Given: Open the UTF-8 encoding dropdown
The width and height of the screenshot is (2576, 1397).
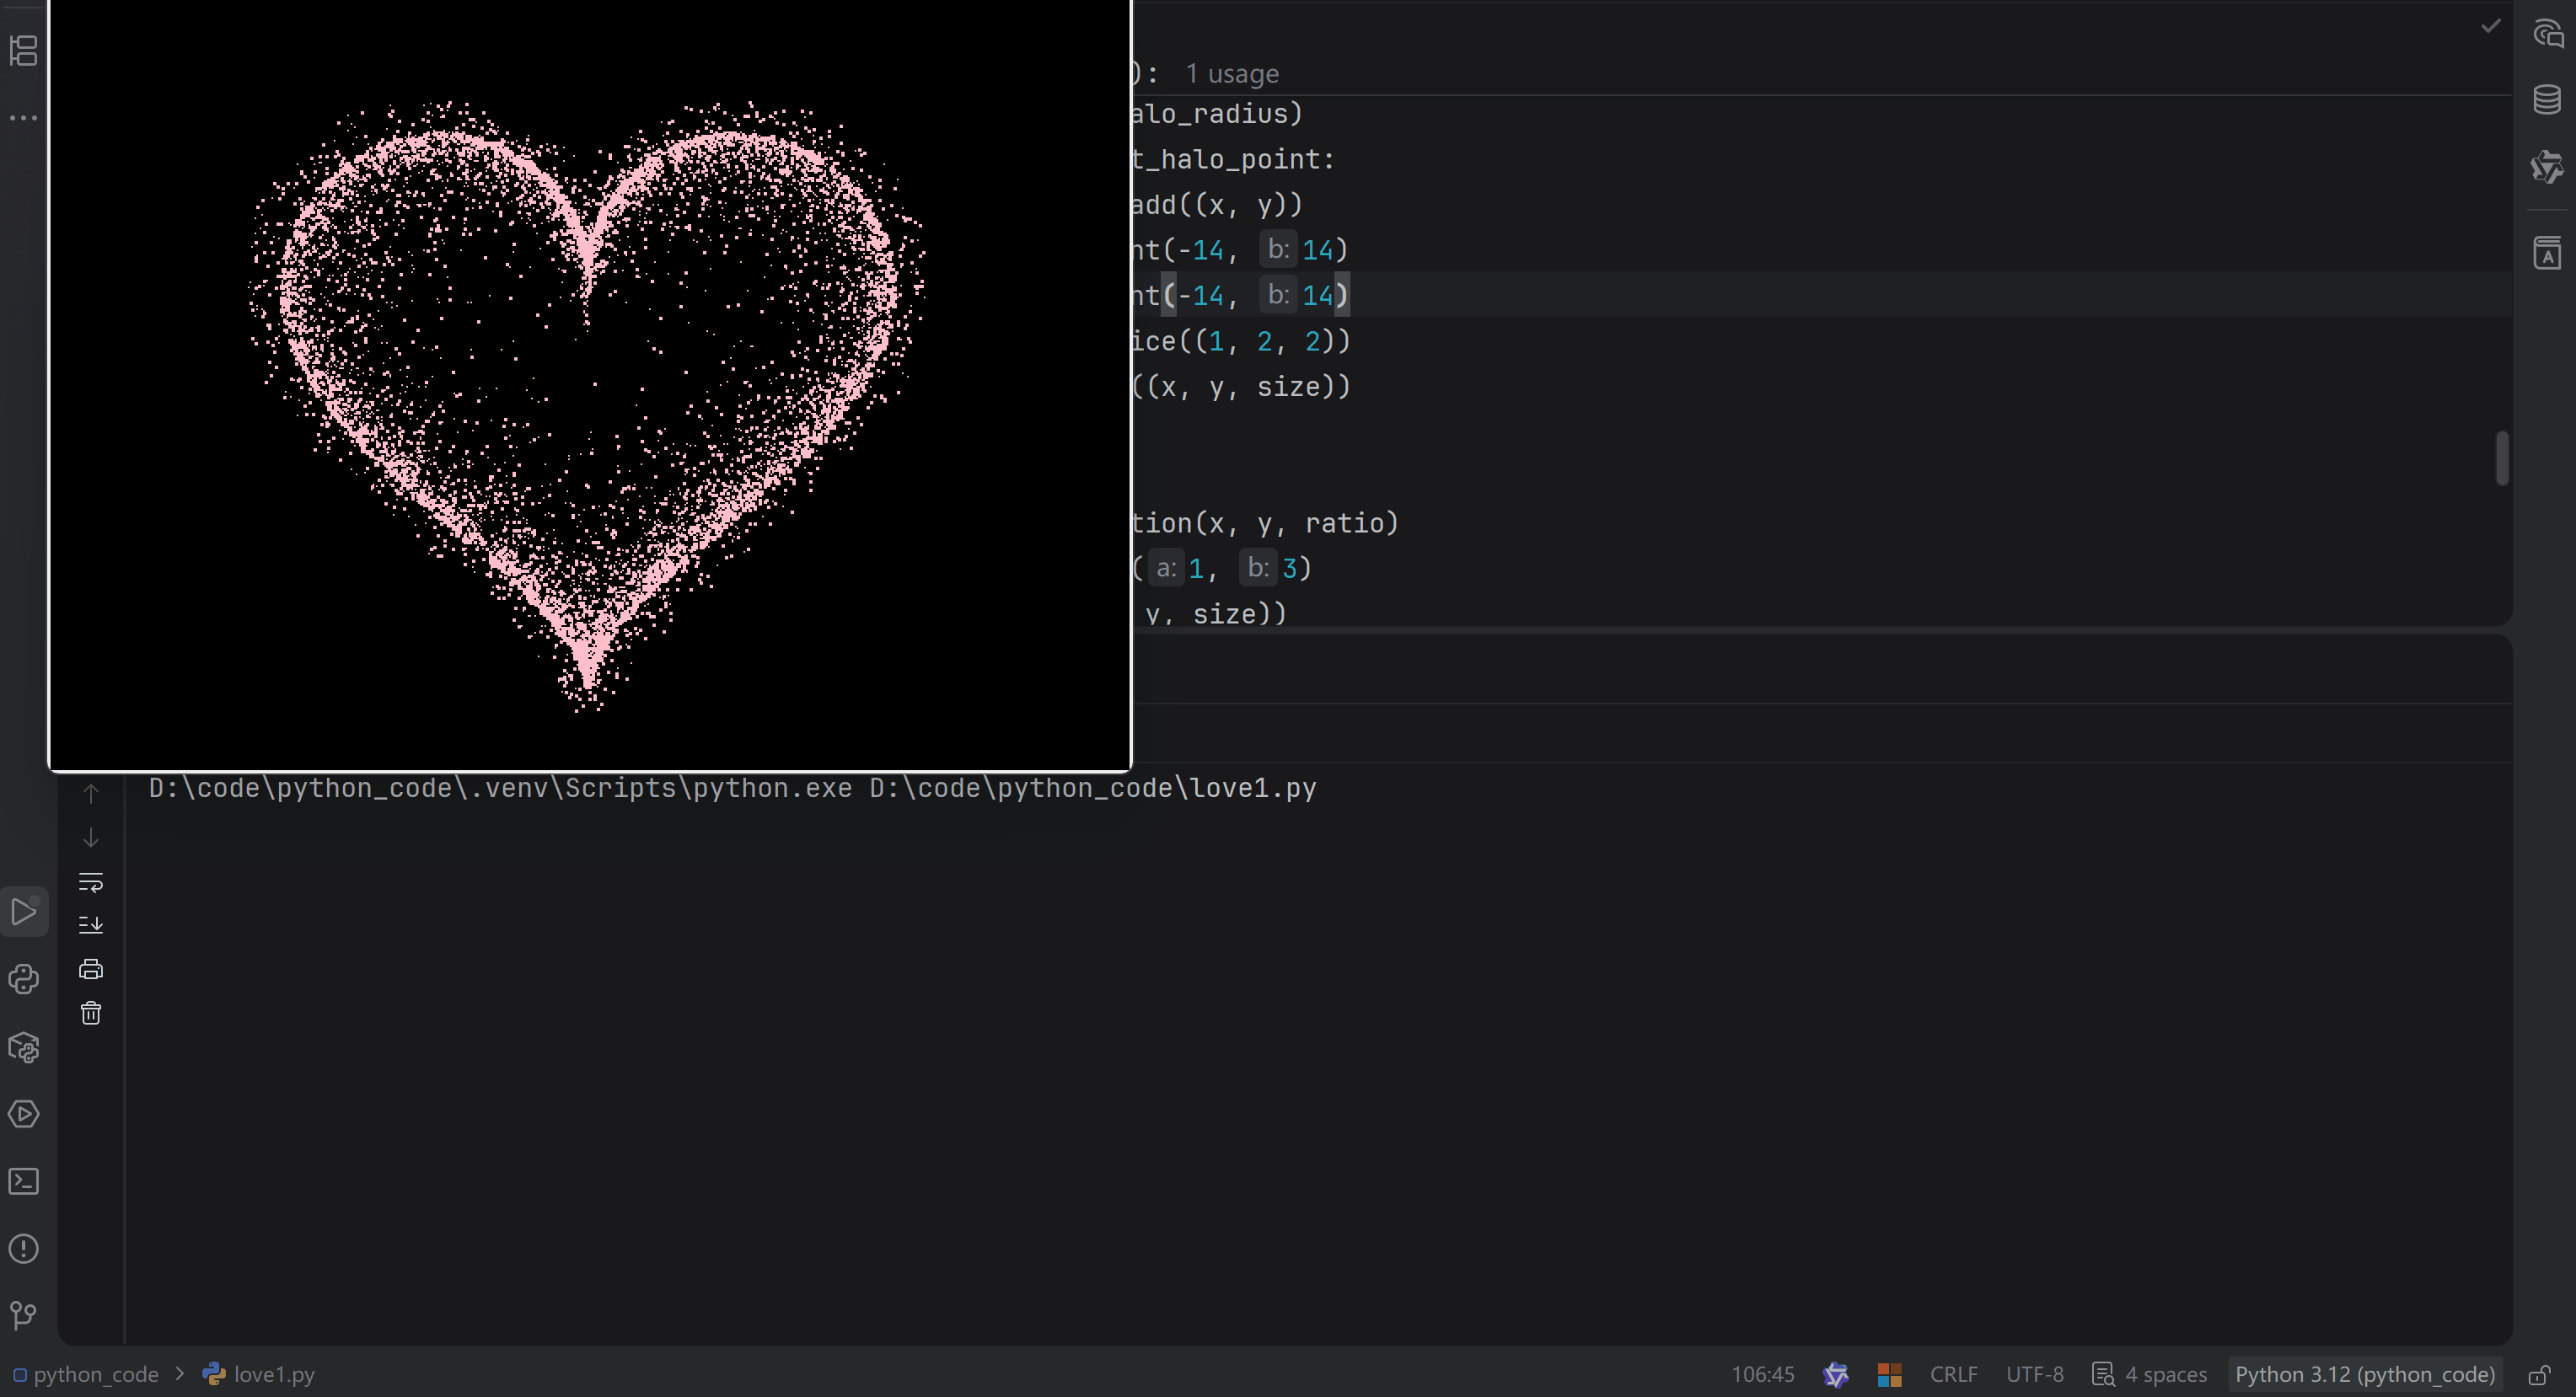Looking at the screenshot, I should click(x=2034, y=1375).
